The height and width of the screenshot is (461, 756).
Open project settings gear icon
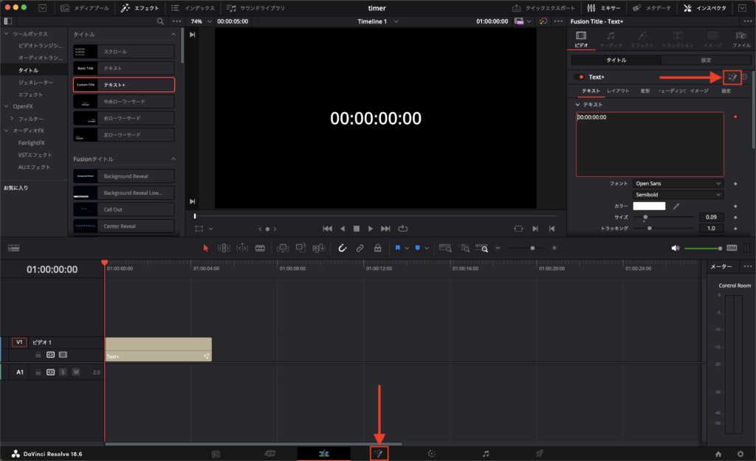pyautogui.click(x=740, y=454)
